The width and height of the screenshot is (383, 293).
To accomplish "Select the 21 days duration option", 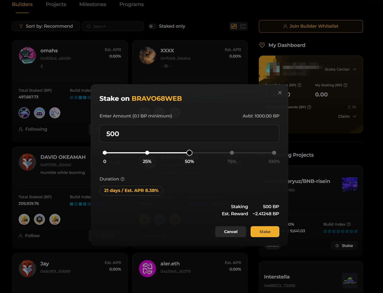I will (x=131, y=190).
